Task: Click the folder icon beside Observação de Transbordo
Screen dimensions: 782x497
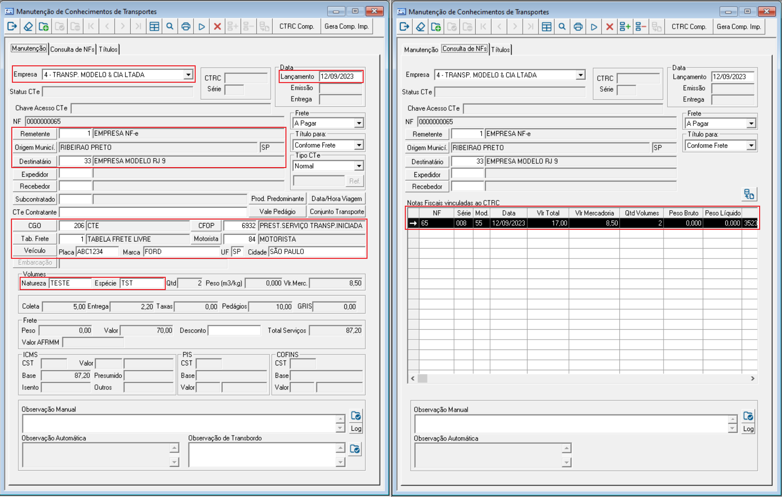Action: click(355, 449)
